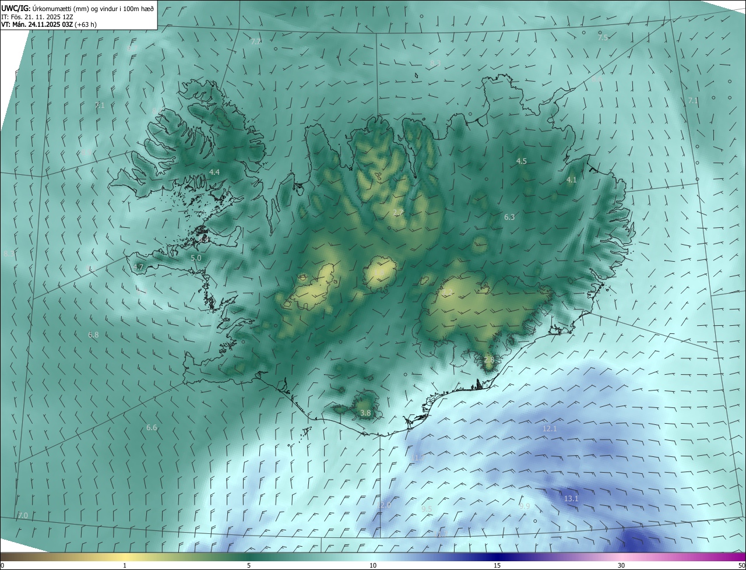Click the 7.0 value at the bottom left

click(x=23, y=516)
